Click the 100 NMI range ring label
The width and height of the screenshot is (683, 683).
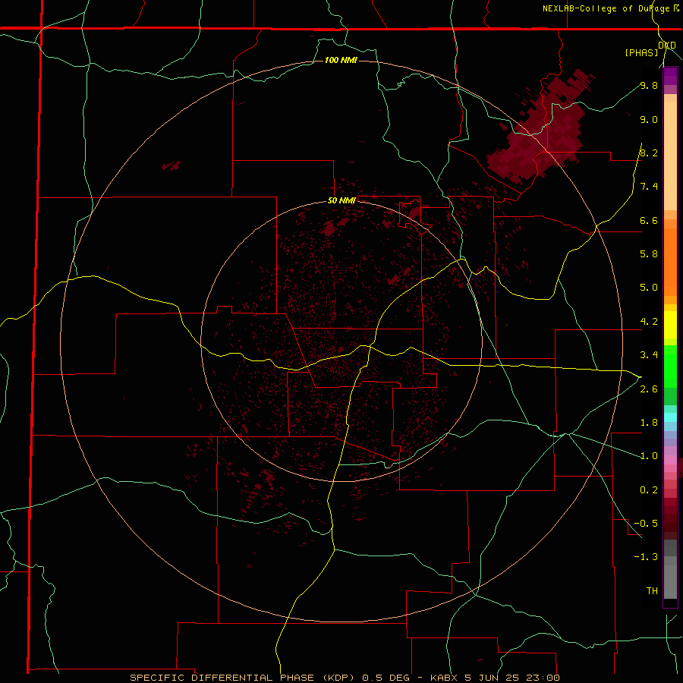(341, 60)
